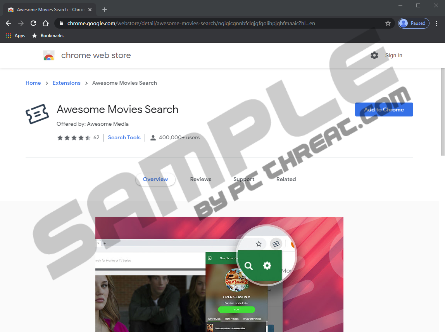Maximize the Chrome window
The width and height of the screenshot is (445, 332).
click(x=418, y=6)
